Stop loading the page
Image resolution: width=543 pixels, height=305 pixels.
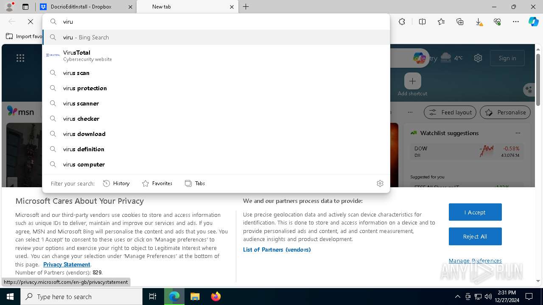(x=31, y=22)
